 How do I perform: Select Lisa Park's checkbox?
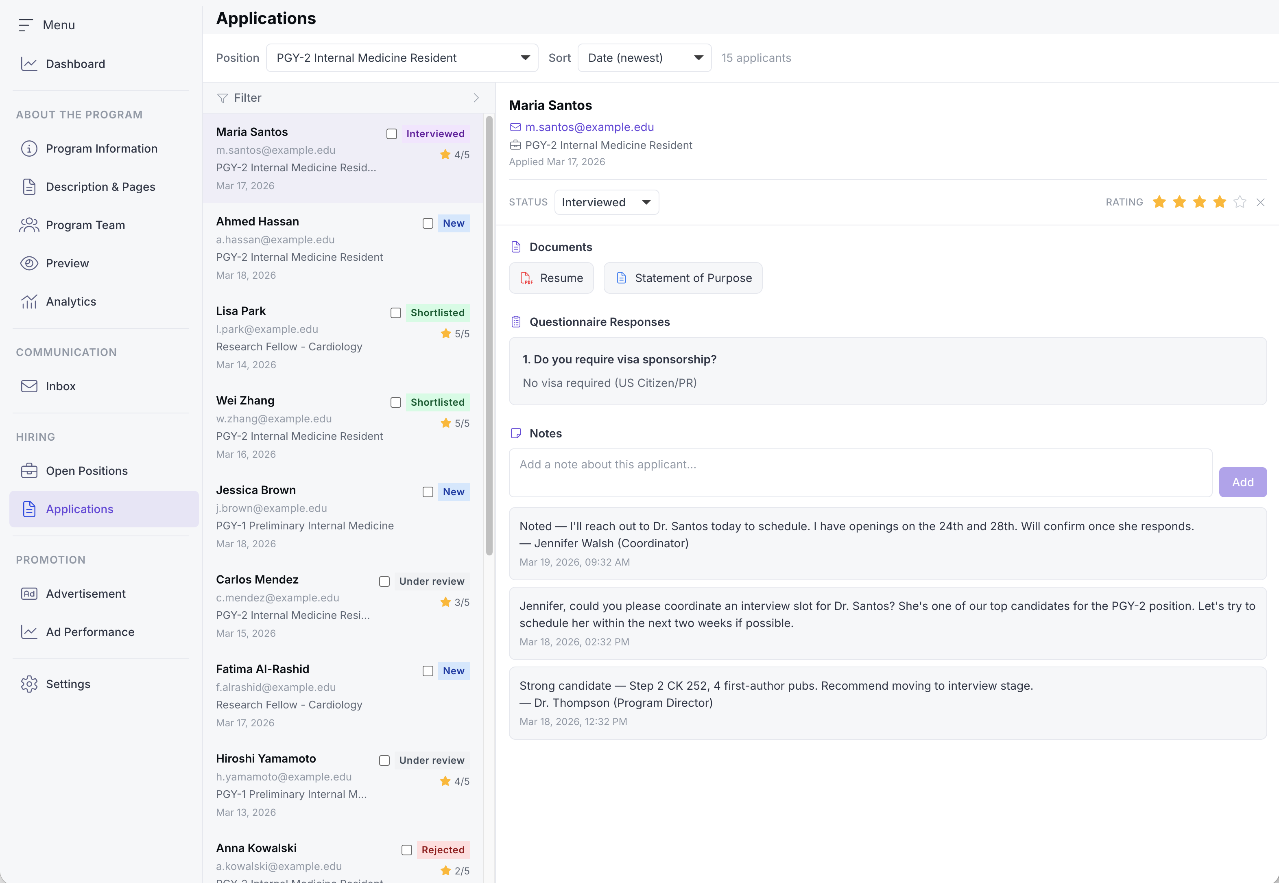[x=395, y=313]
